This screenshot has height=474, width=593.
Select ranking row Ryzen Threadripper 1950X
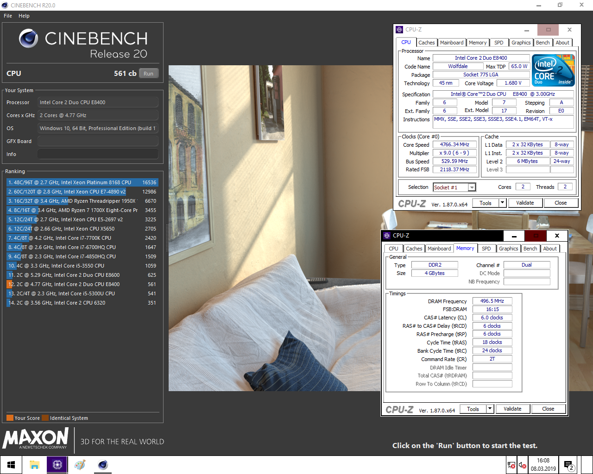82,201
